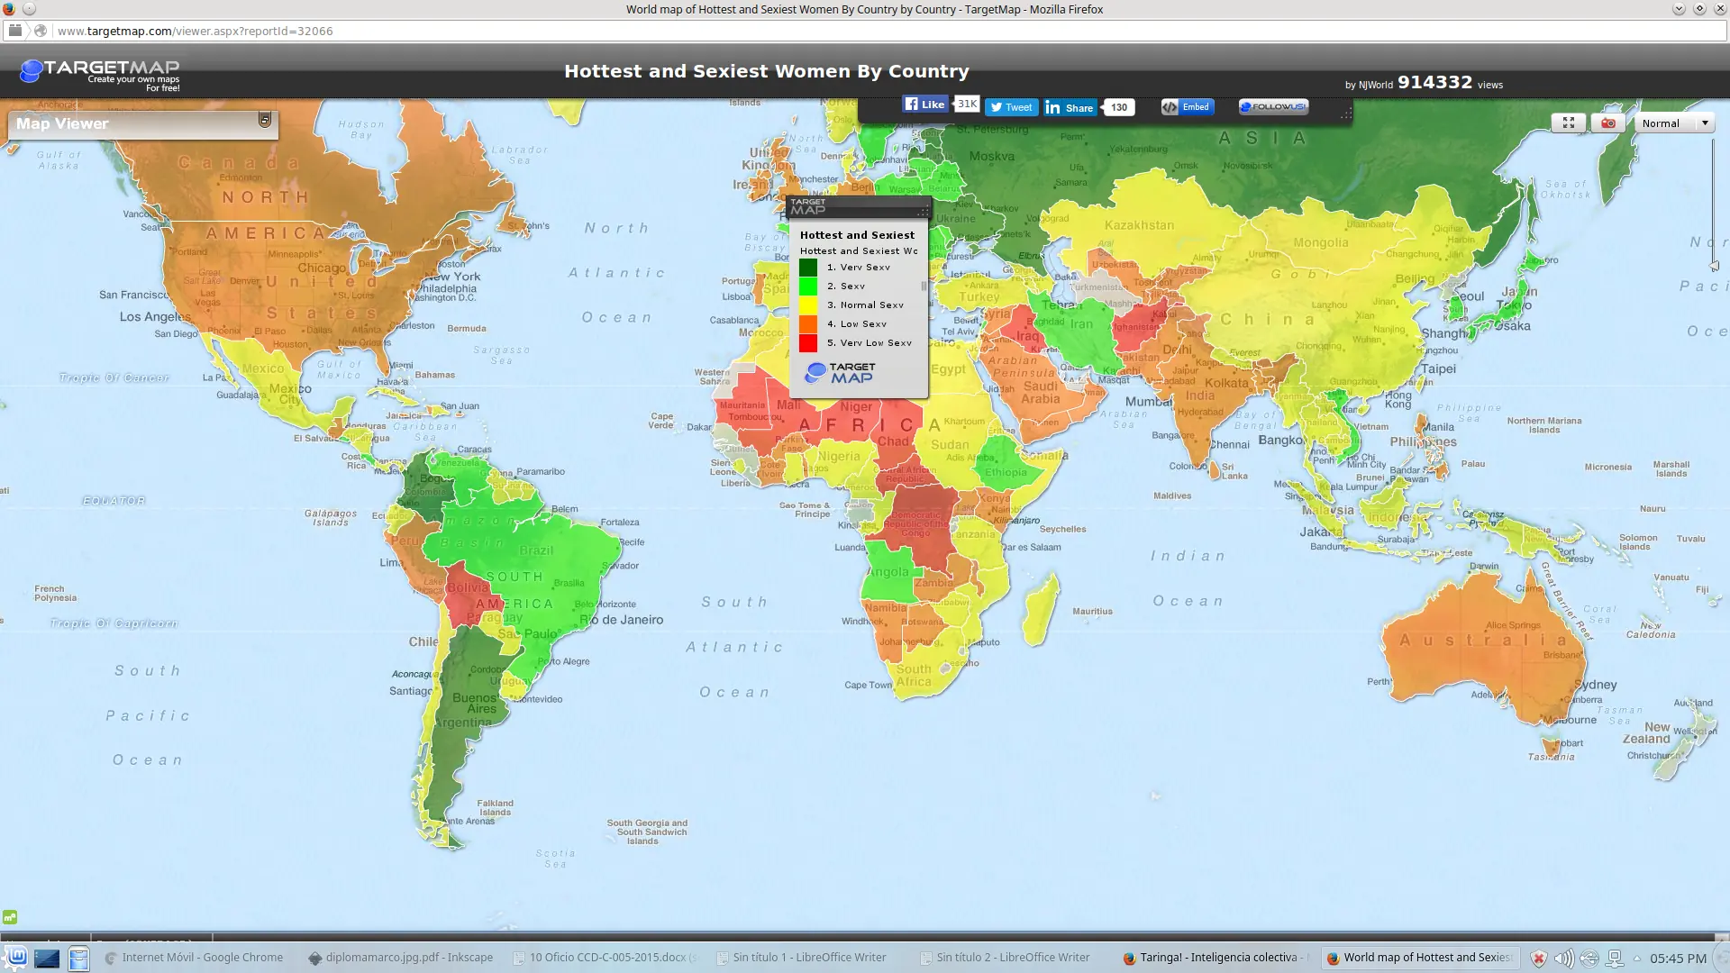Share the map on LinkedIn
Image resolution: width=1730 pixels, height=973 pixels.
pyautogui.click(x=1070, y=107)
